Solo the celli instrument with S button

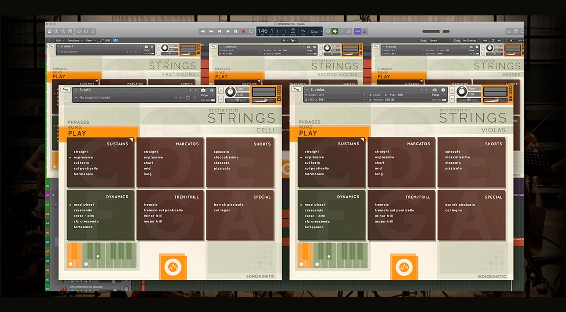[x=221, y=90]
